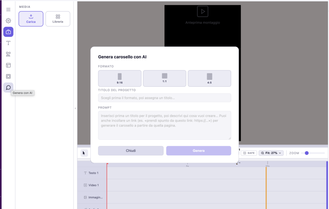This screenshot has height=209, width=329.
Task: Click the red playhead marker
Action: click(107, 186)
